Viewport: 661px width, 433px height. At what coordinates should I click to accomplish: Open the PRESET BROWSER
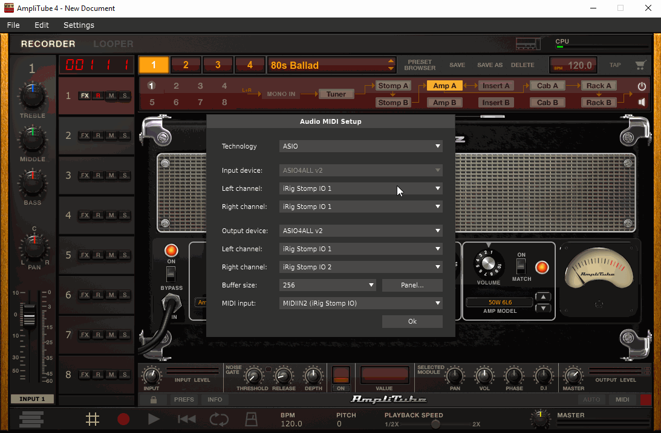tap(420, 65)
